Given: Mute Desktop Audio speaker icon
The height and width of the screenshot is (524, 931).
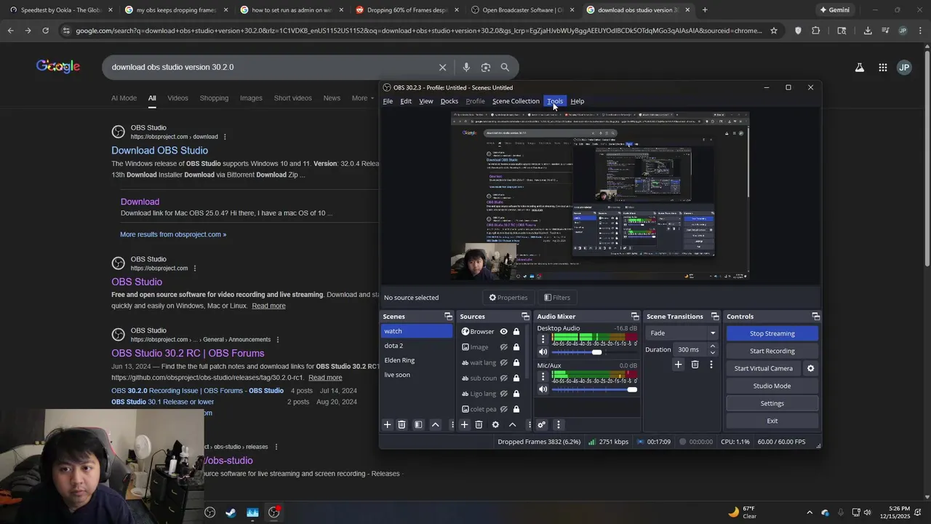Looking at the screenshot, I should [x=543, y=352].
